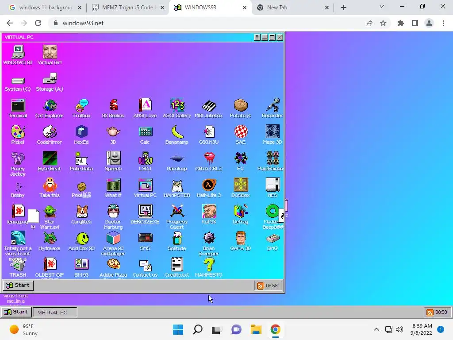Screen dimensions: 453x340
Task: Open the 3D teapot icon
Action: pos(113,135)
